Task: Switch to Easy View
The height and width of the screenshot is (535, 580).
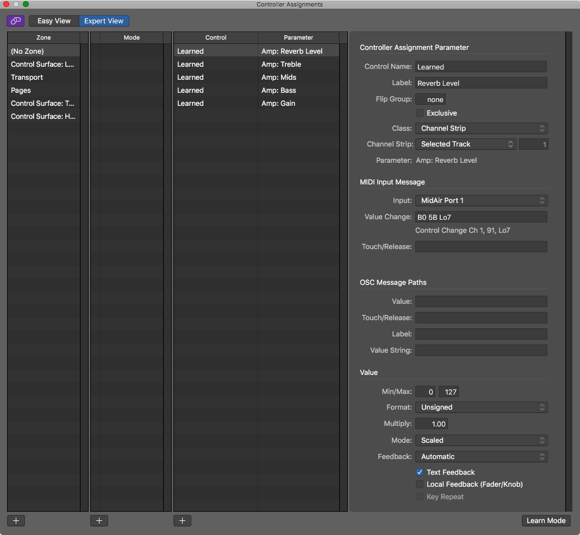Action: [x=53, y=21]
